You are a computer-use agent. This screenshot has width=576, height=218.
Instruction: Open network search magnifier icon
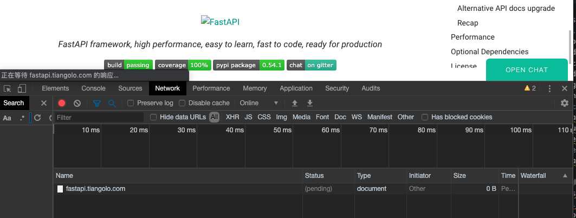click(112, 103)
